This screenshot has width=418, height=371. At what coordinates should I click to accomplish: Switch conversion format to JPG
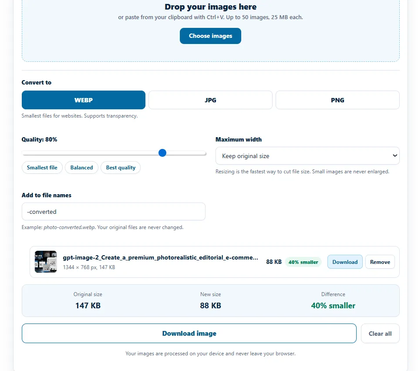pyautogui.click(x=210, y=100)
